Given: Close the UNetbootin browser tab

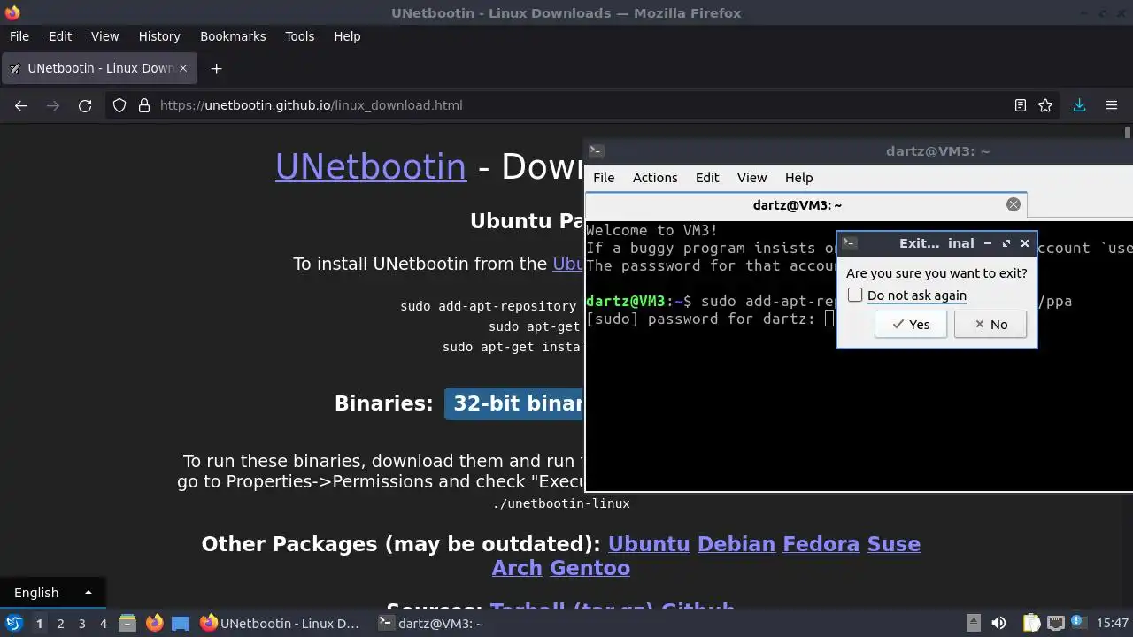Looking at the screenshot, I should 184,68.
